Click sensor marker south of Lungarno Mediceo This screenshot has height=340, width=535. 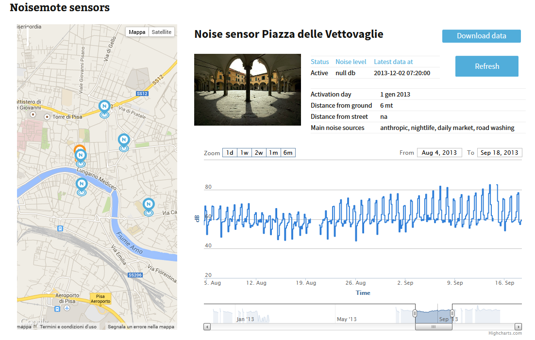pyautogui.click(x=82, y=187)
